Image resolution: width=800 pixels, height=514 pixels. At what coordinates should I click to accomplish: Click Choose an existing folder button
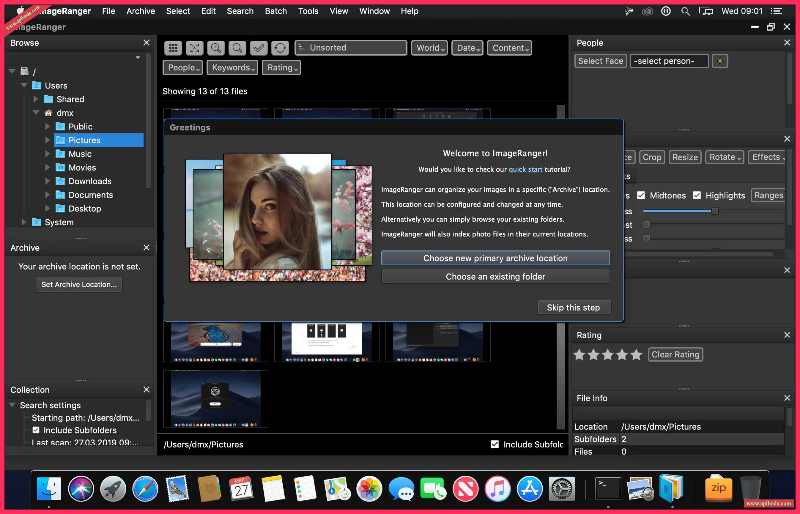click(x=495, y=276)
